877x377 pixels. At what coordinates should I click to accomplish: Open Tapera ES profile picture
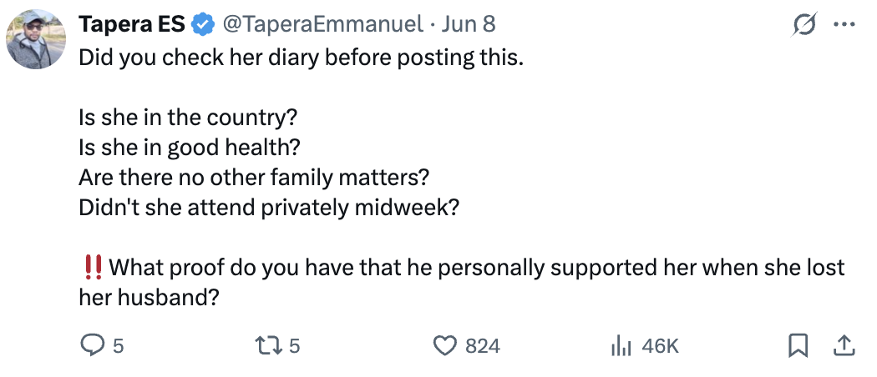click(x=36, y=39)
